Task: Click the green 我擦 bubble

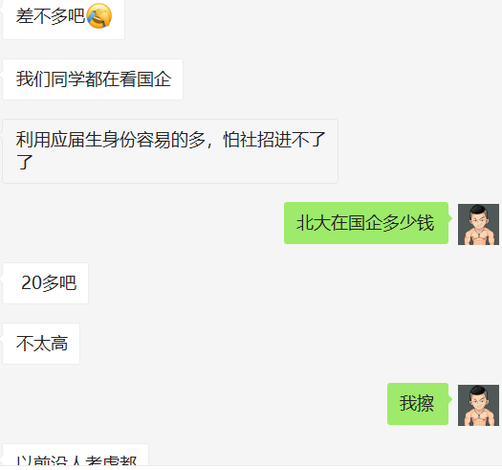Action: coord(418,404)
